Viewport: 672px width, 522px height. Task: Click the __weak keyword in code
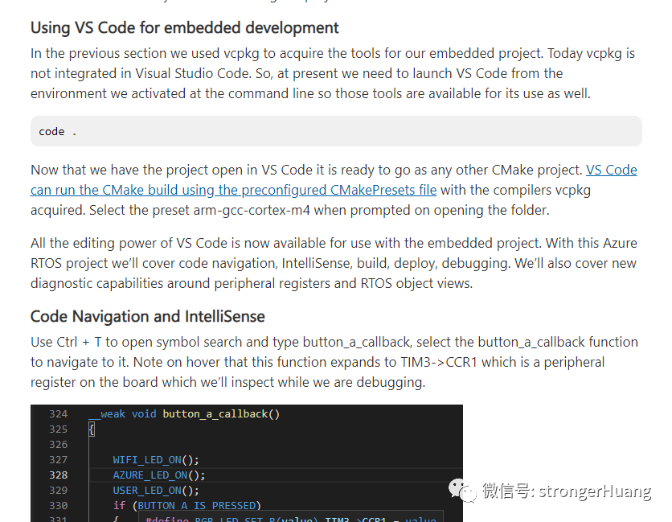click(x=107, y=414)
